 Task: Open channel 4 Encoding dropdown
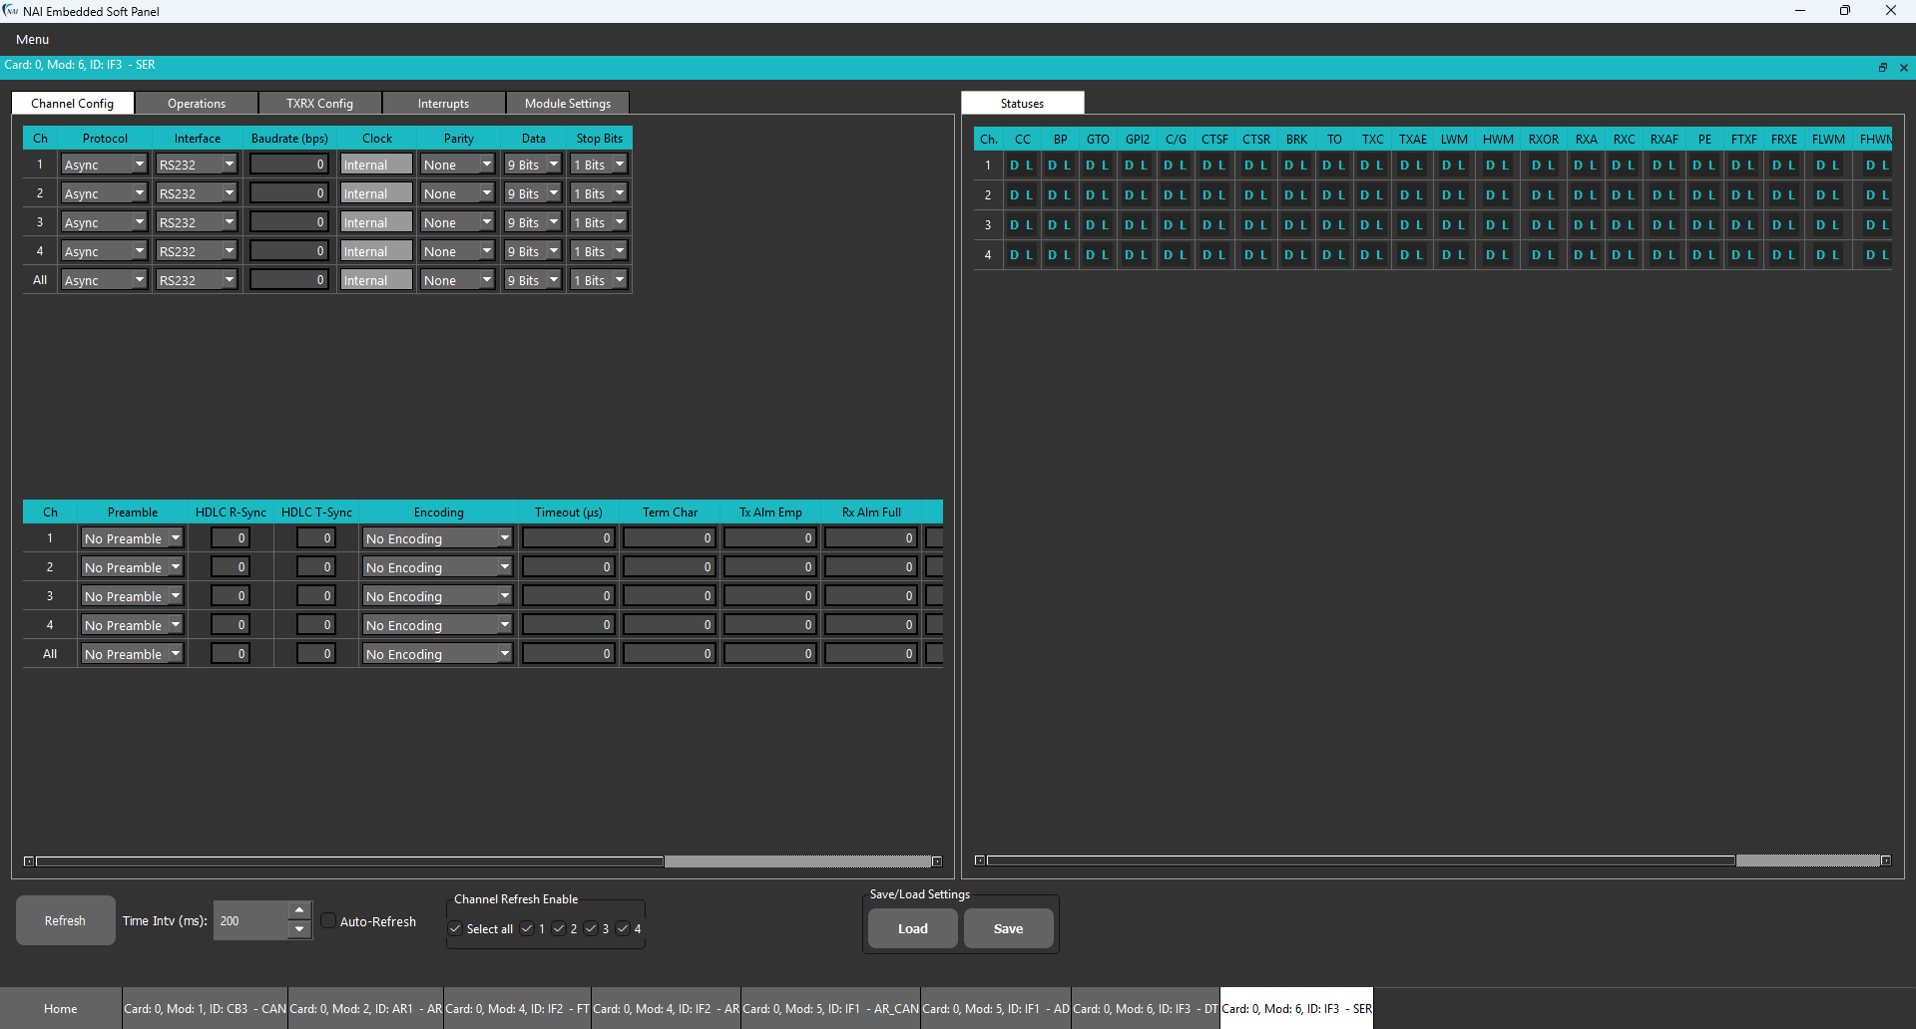click(x=437, y=625)
